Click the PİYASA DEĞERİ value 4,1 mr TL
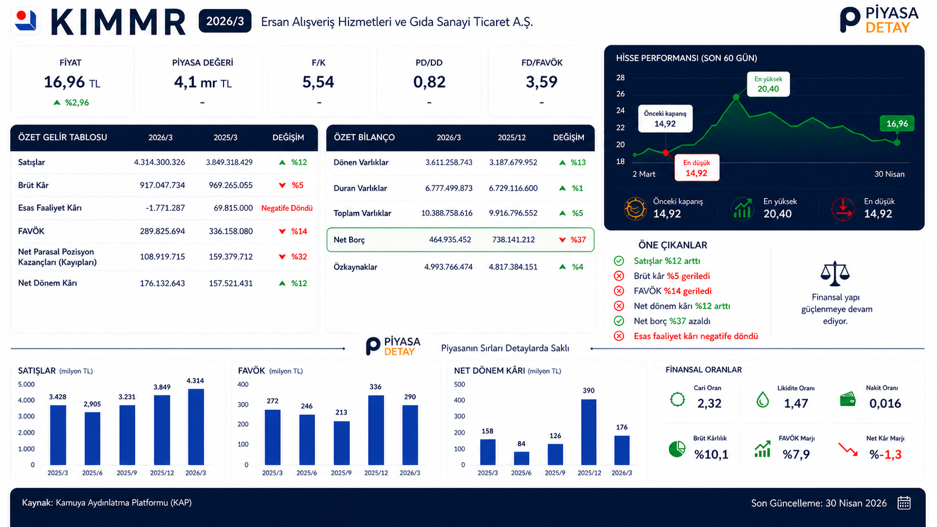The width and height of the screenshot is (937, 527). [202, 82]
